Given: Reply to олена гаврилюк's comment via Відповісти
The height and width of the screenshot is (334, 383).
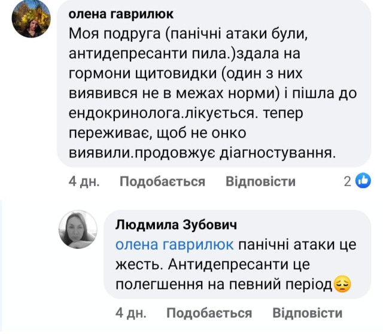Looking at the screenshot, I should (260, 181).
